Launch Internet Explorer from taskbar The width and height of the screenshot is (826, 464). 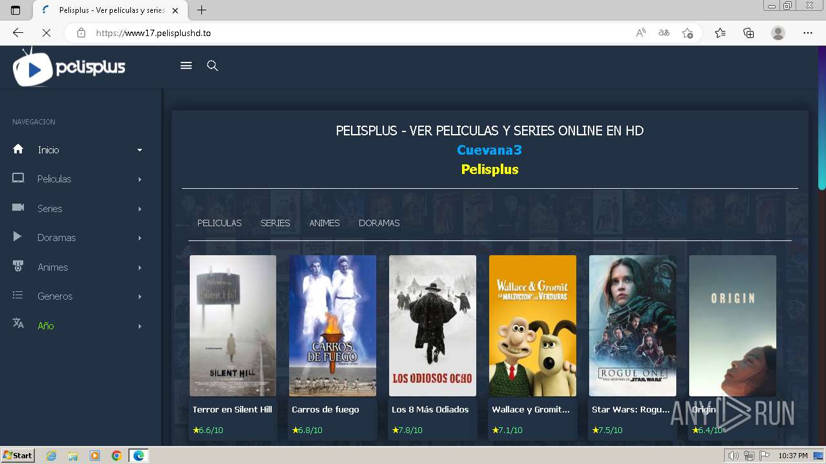pos(51,456)
